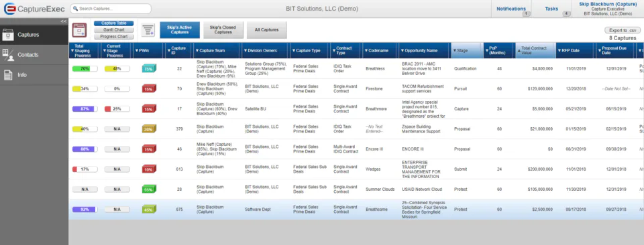Click the '--Date Not Set--' cell
Screen dimensions: 644x245
[616, 89]
